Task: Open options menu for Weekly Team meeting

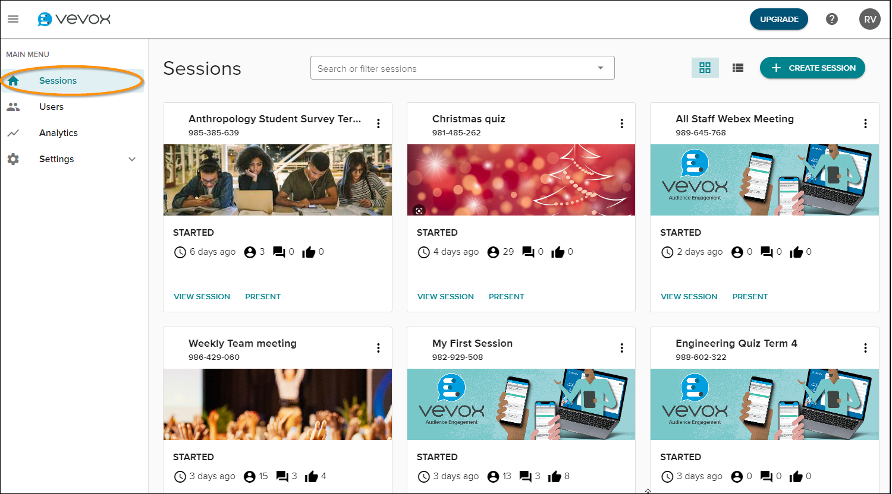Action: [x=378, y=348]
